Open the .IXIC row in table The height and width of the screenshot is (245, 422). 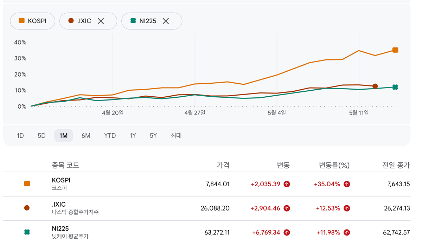pos(206,208)
